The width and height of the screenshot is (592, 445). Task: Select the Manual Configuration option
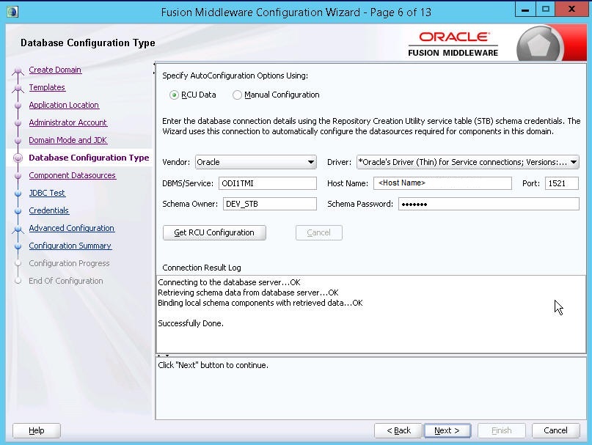[236, 96]
